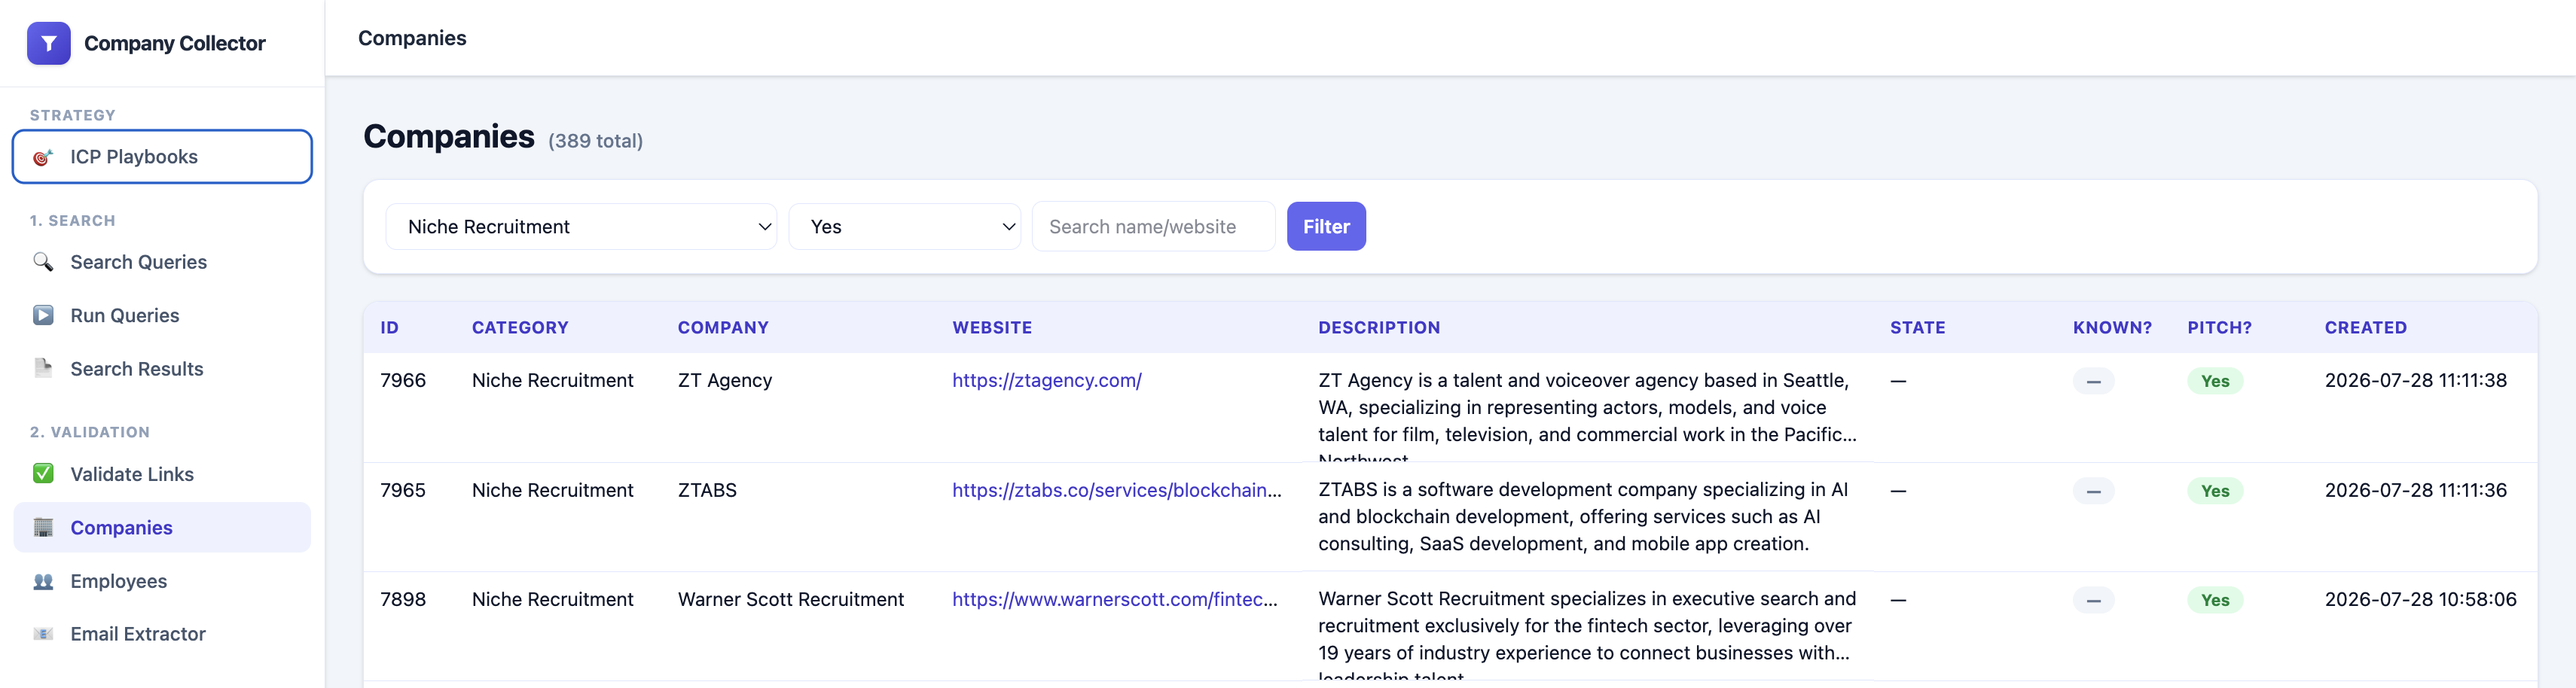Click the DESCRIPTION column header
The width and height of the screenshot is (2576, 688).
coord(1379,328)
